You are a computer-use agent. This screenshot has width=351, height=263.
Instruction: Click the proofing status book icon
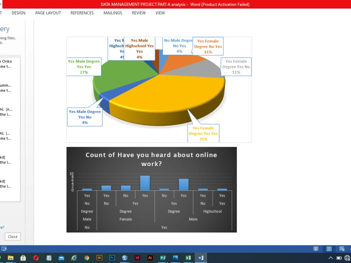tap(4, 249)
